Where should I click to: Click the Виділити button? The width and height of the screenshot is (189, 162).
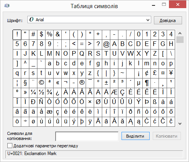135,136
